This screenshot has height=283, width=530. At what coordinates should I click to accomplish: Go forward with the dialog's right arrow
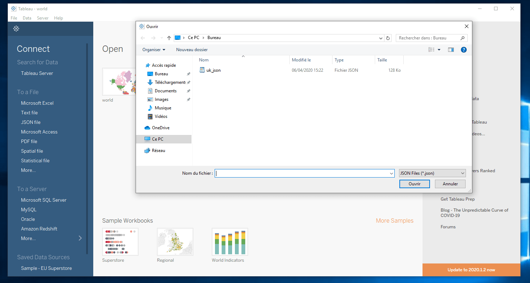(153, 38)
